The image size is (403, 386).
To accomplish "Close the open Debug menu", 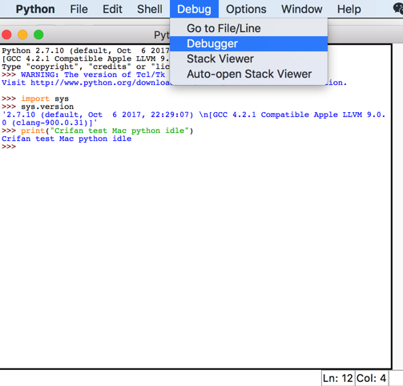I will pos(194,9).
